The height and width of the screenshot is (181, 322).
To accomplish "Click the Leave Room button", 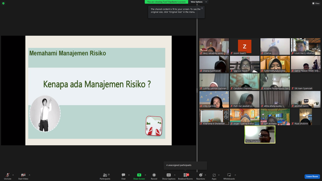I will pos(312,176).
